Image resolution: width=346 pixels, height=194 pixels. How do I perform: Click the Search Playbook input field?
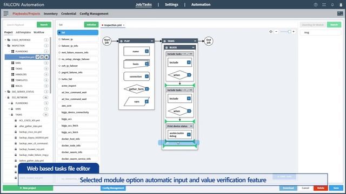pos(21,25)
